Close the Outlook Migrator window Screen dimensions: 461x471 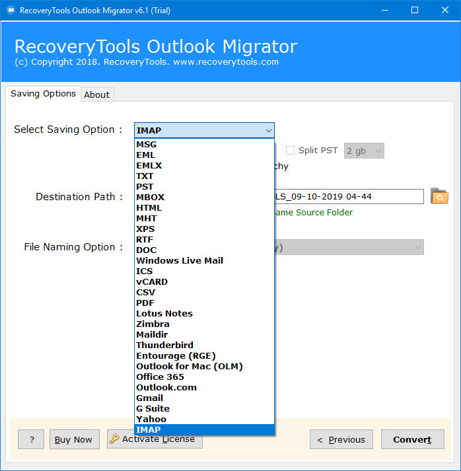445,10
